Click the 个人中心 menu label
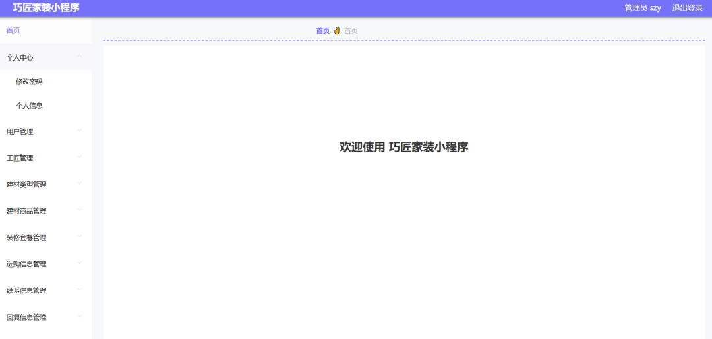Screen dimensions: 712x339 20,58
